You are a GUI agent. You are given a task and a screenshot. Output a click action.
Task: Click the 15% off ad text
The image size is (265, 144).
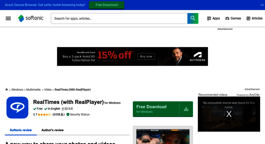[x=115, y=55]
